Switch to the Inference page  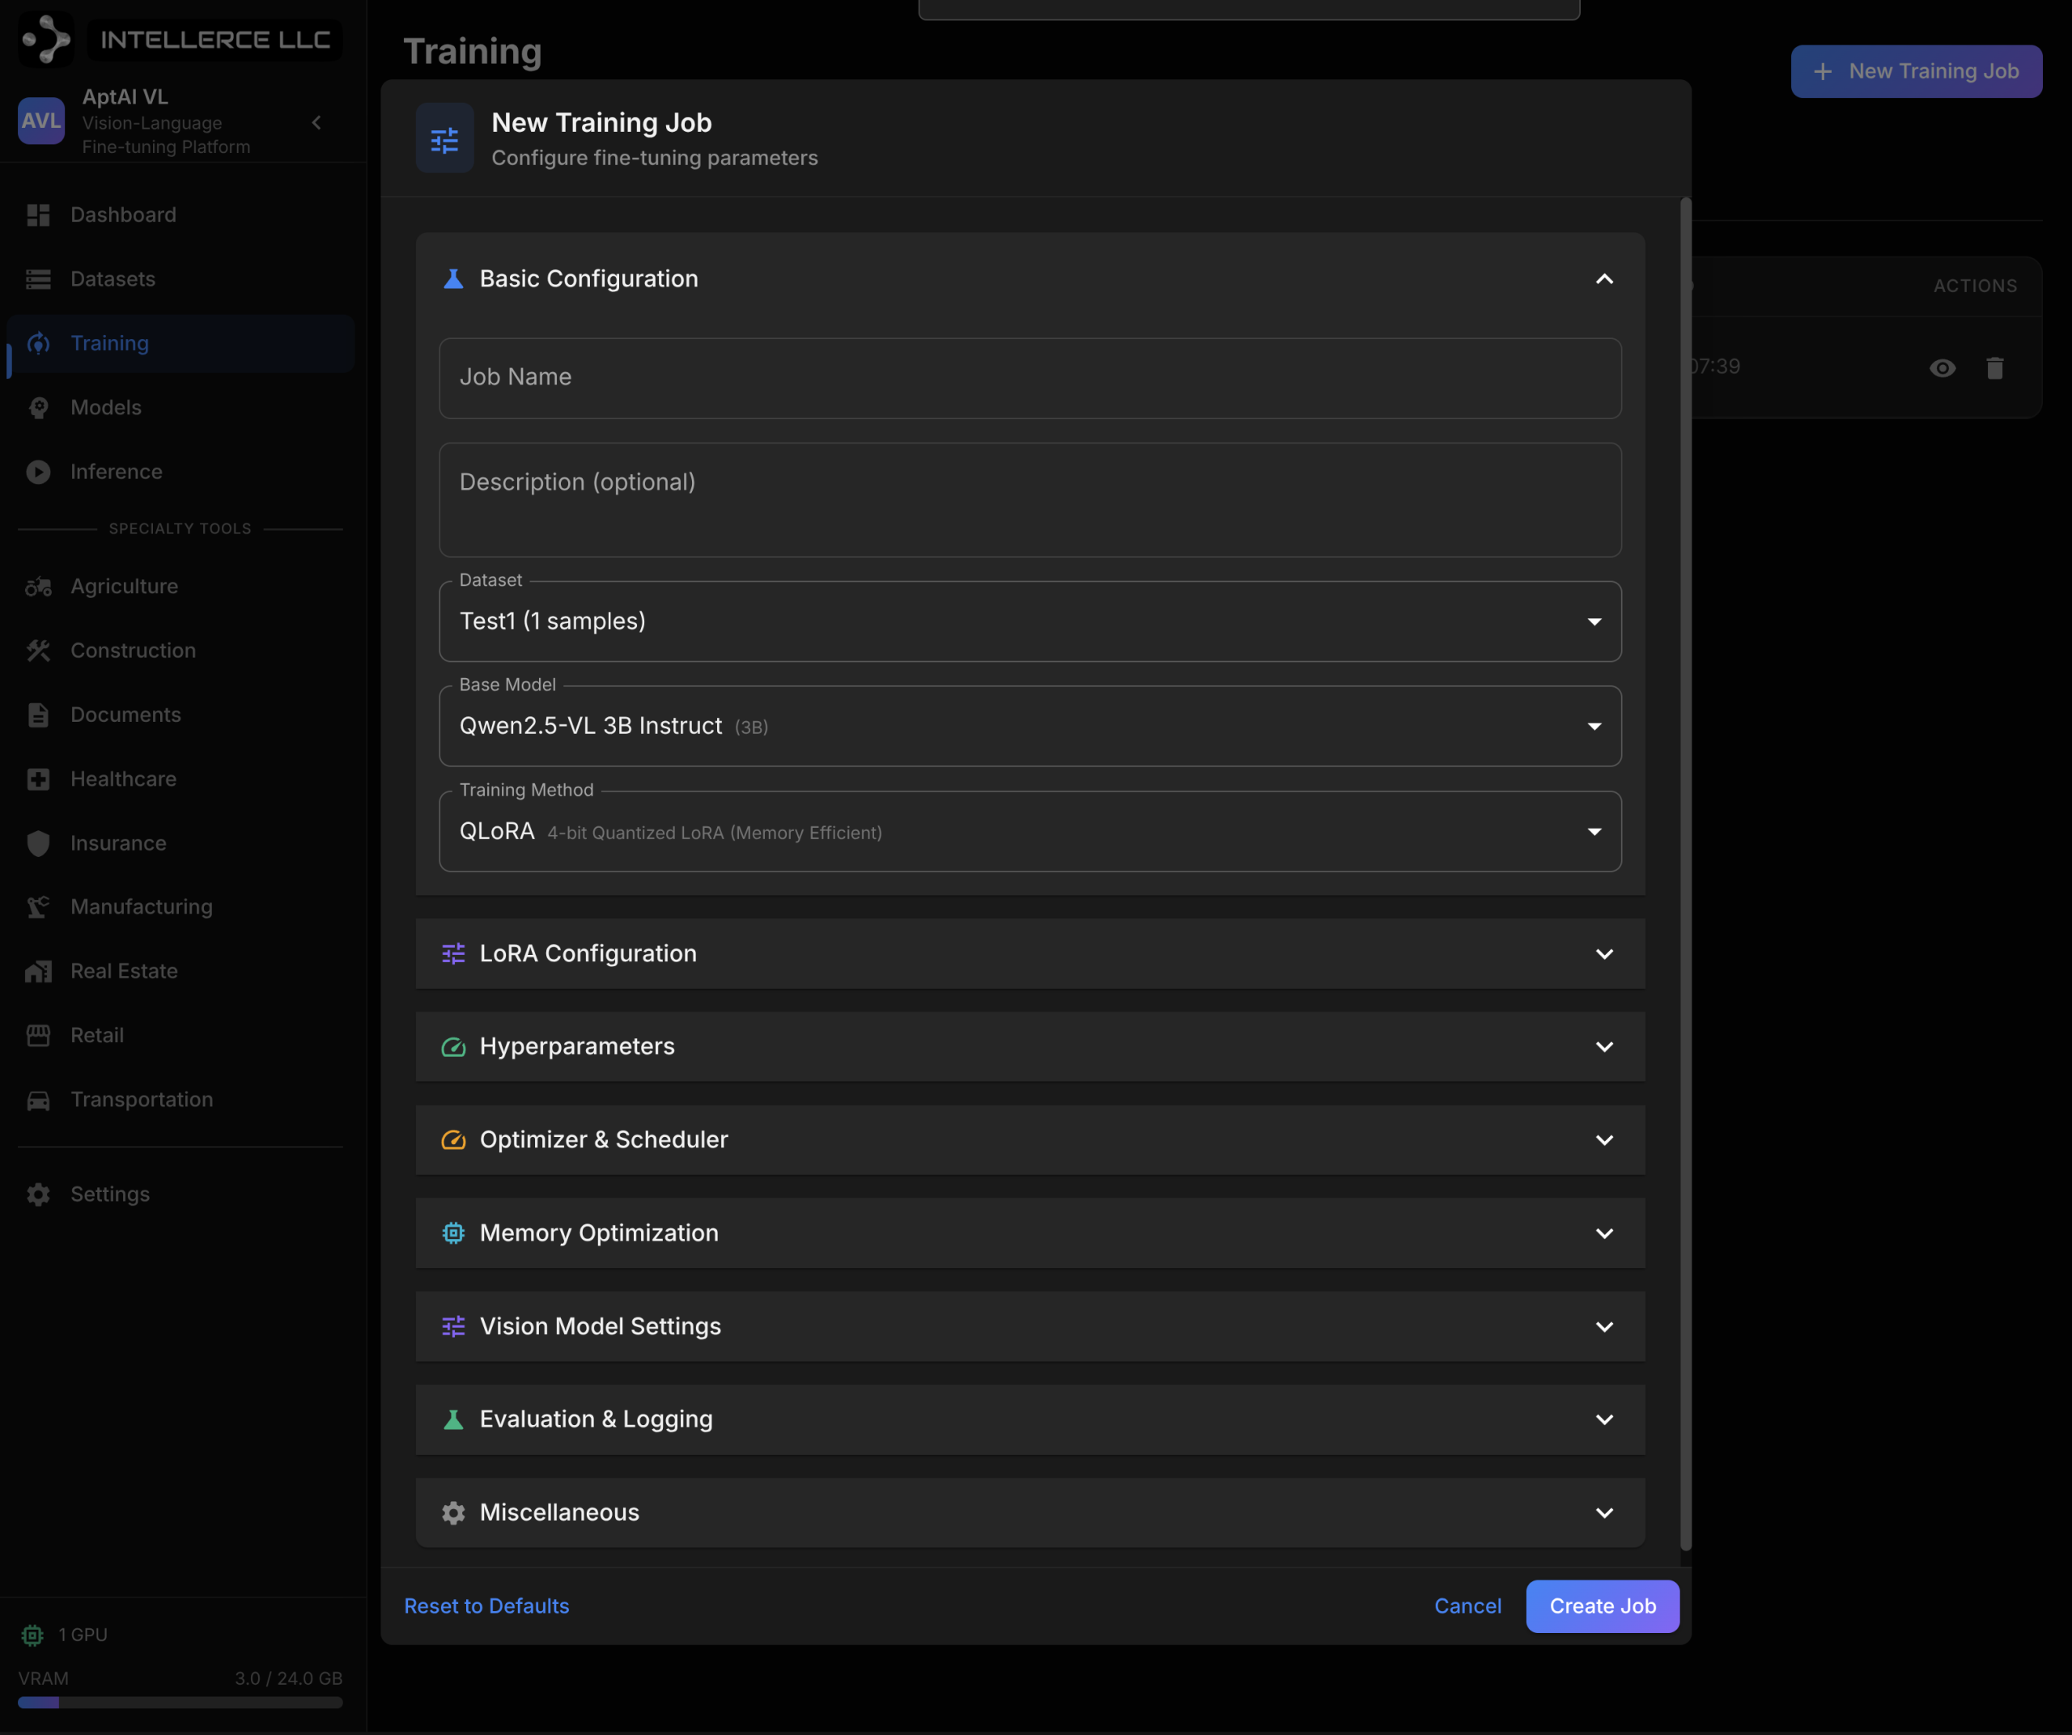(x=181, y=472)
